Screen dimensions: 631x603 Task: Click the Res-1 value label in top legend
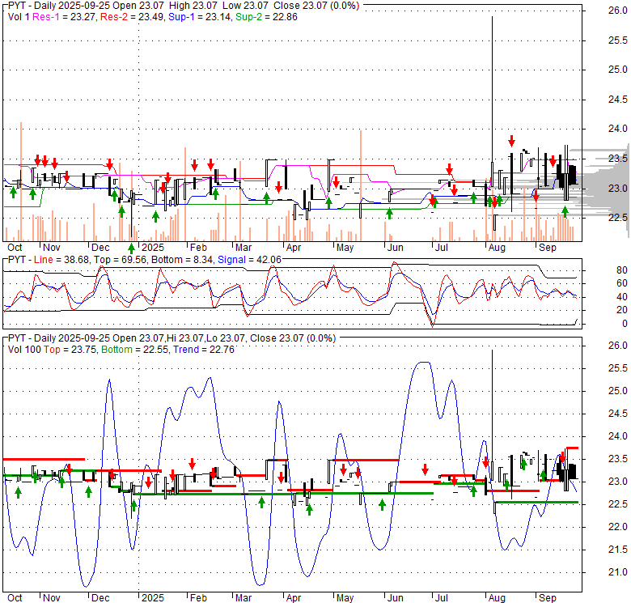(65, 17)
